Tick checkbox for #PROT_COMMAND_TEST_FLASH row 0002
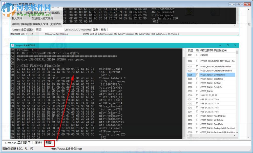 [197, 61]
